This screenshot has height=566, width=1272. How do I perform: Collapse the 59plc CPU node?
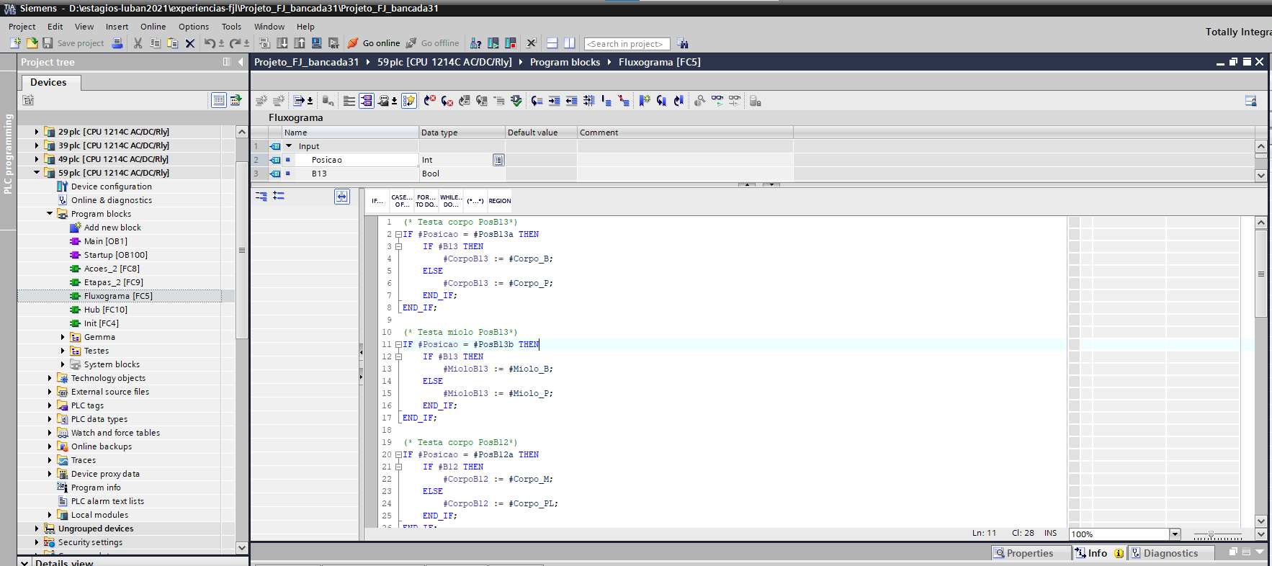coord(37,173)
